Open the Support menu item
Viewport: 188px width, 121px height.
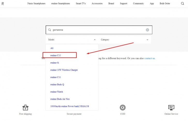point(124,3)
